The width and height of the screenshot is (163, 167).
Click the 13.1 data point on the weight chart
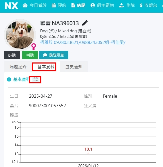[88, 153]
